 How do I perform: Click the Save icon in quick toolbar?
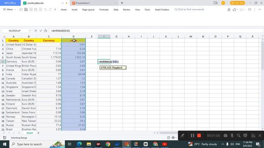[x=26, y=9]
